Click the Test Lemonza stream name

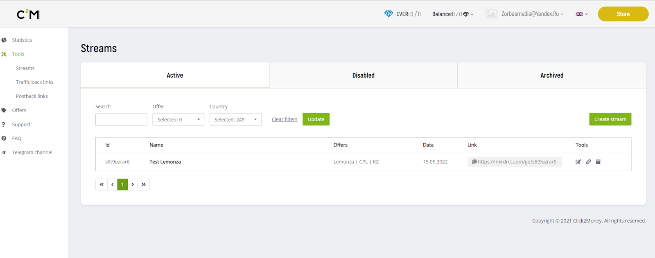pyautogui.click(x=165, y=162)
